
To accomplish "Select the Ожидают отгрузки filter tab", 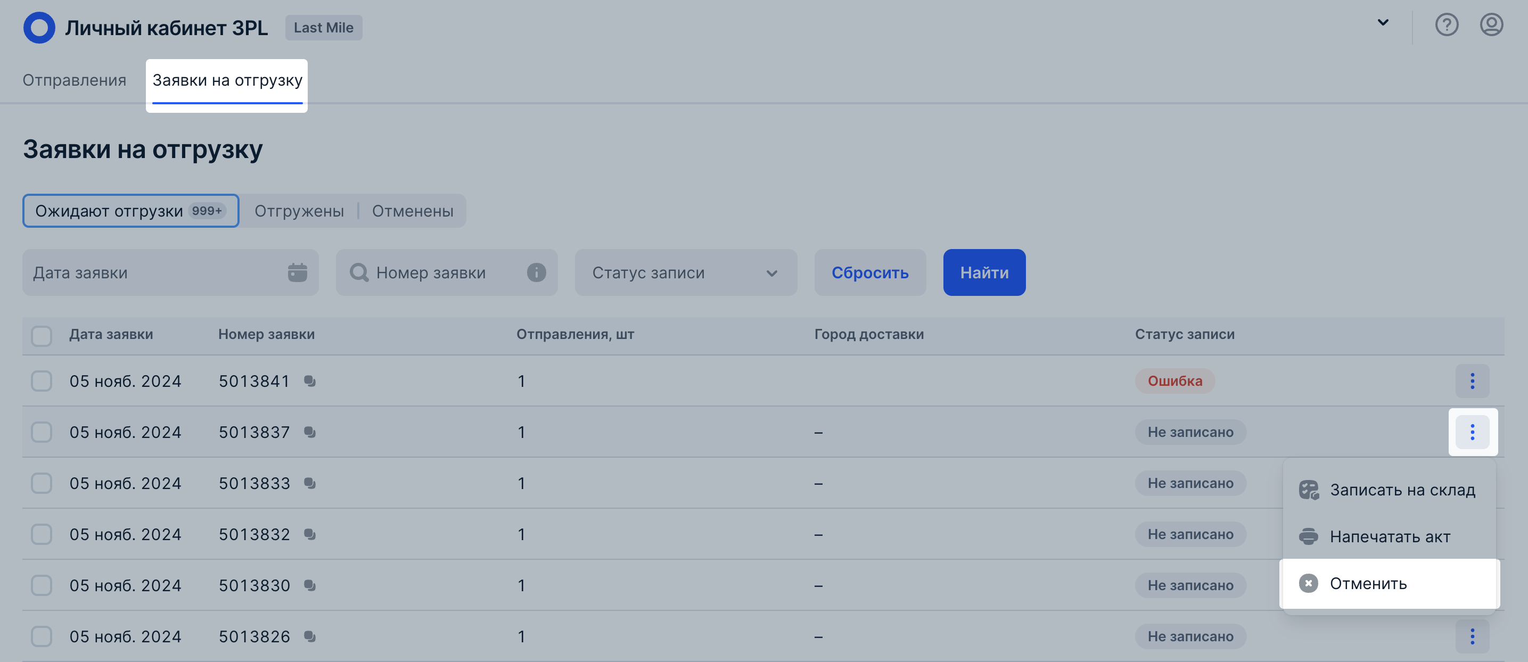I will [130, 210].
